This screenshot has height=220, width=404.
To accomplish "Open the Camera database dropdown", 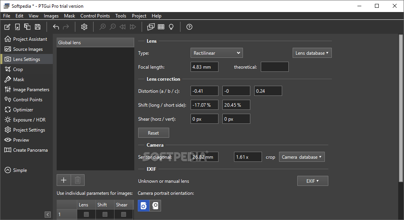I will coord(302,157).
